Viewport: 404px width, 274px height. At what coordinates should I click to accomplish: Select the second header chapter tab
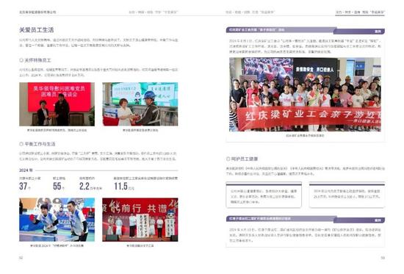tap(154, 12)
